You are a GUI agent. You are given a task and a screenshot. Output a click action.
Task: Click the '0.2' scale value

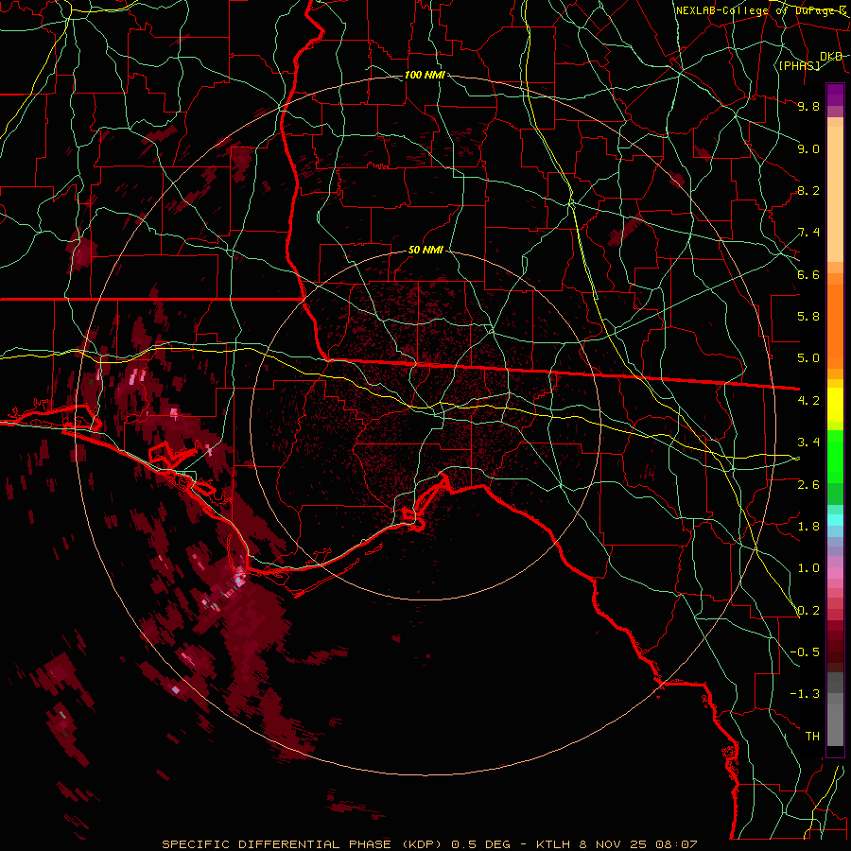pos(808,610)
